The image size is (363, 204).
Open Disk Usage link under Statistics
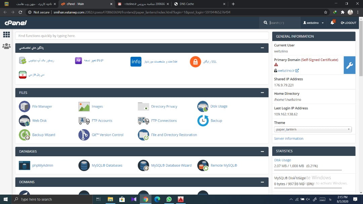pyautogui.click(x=282, y=160)
